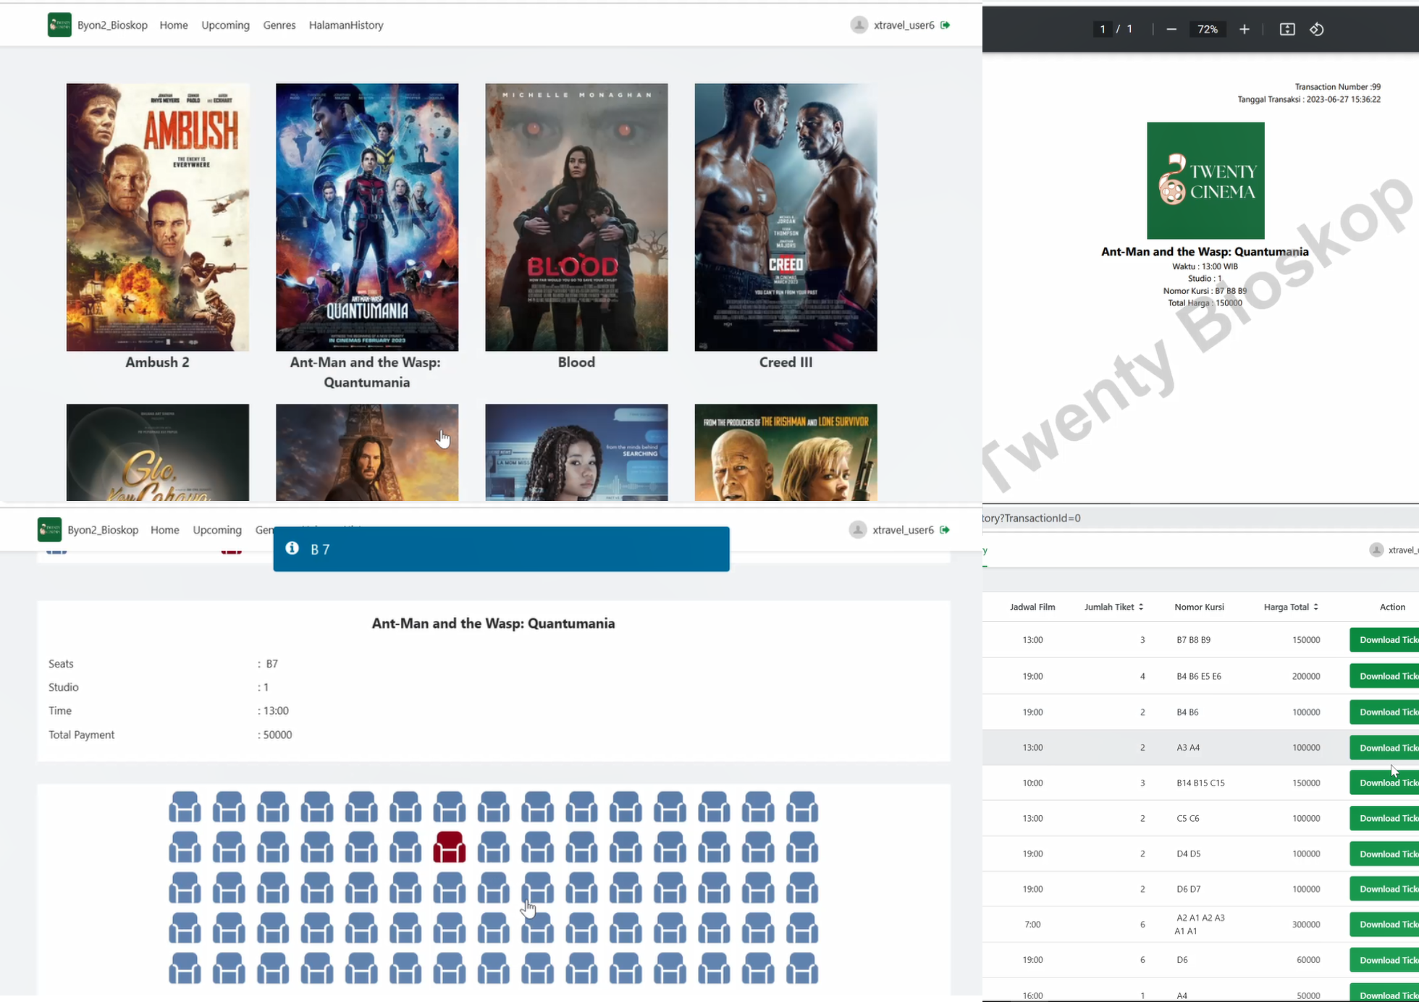Click the PDF page number field
This screenshot has width=1419, height=1002.
coord(1102,29)
